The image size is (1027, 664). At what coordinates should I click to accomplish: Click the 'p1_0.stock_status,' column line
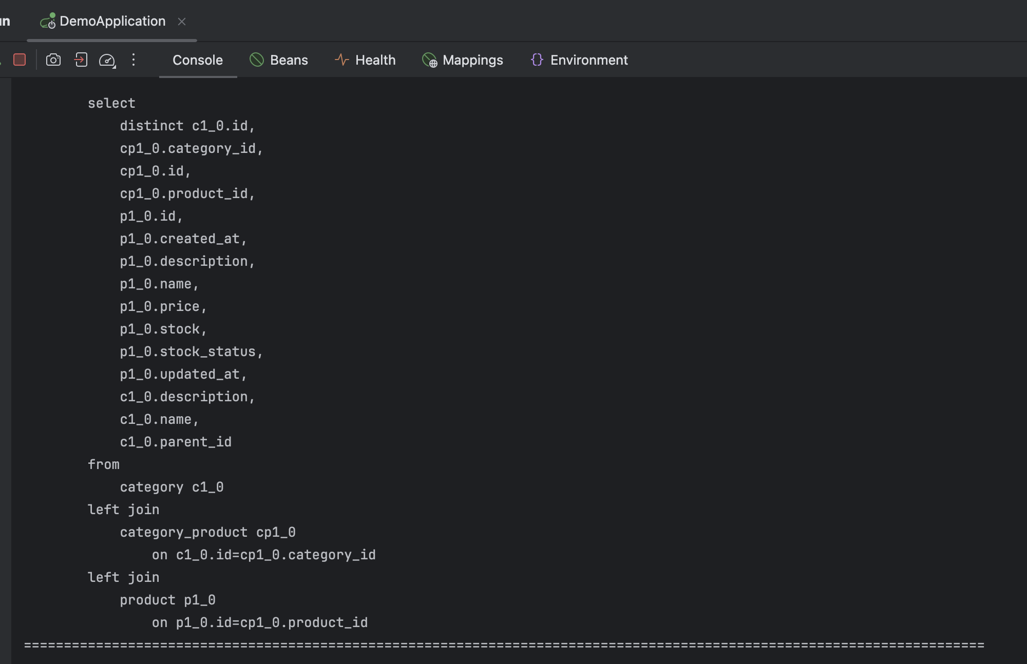click(x=191, y=351)
